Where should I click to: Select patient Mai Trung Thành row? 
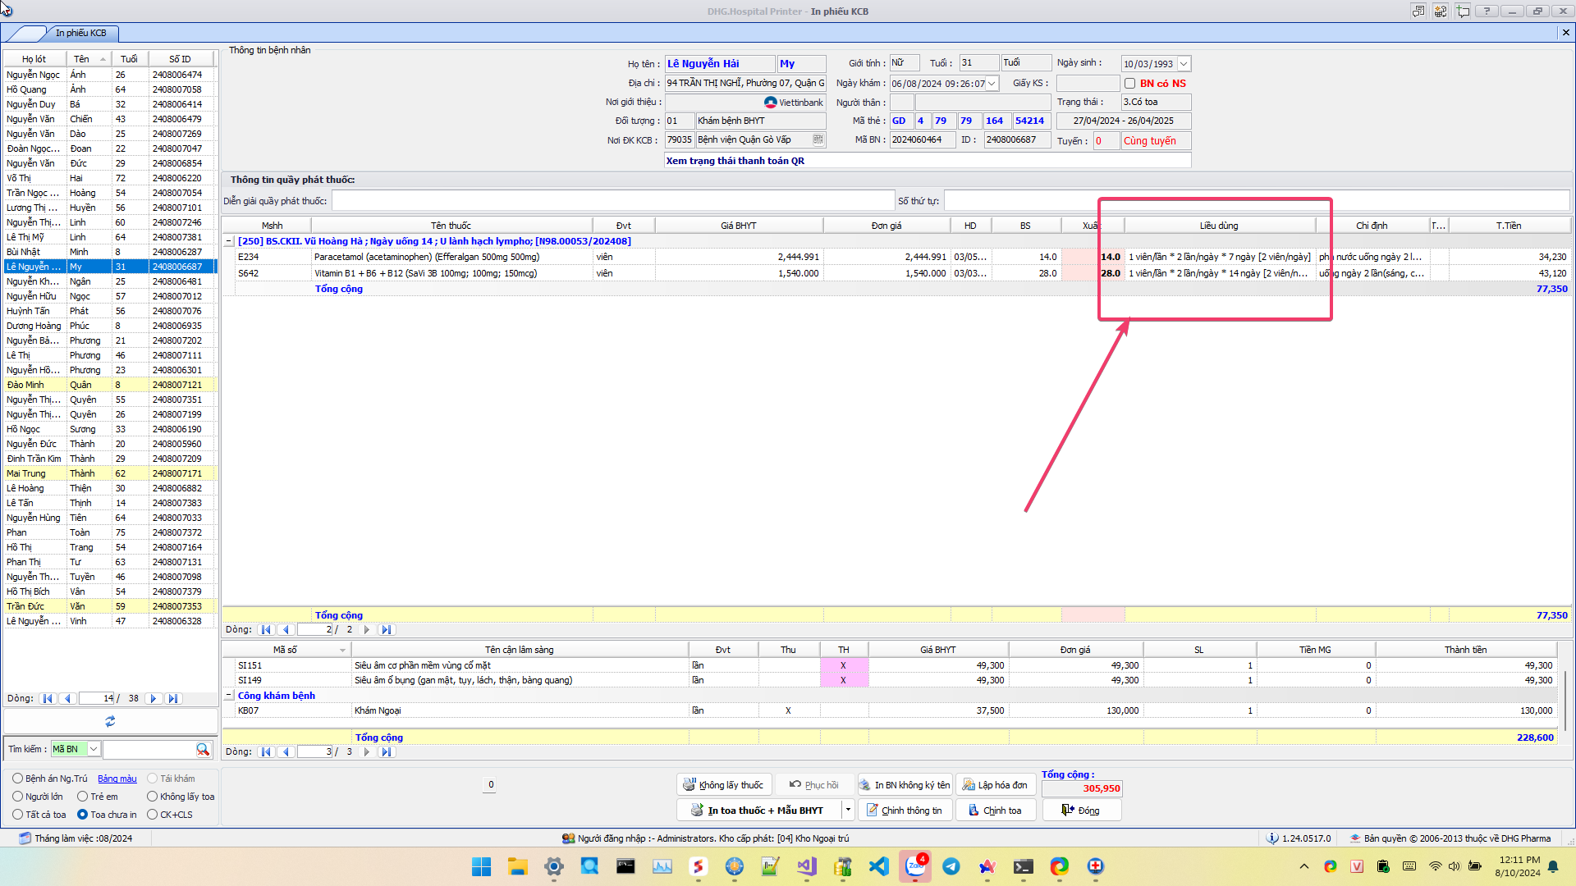point(82,473)
